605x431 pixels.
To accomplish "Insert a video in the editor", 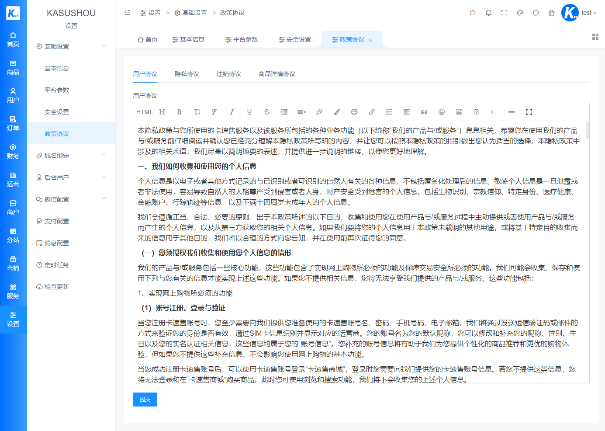I will (477, 112).
